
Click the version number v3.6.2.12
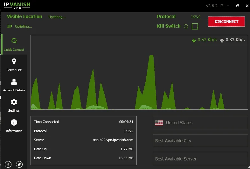[x=215, y=6]
